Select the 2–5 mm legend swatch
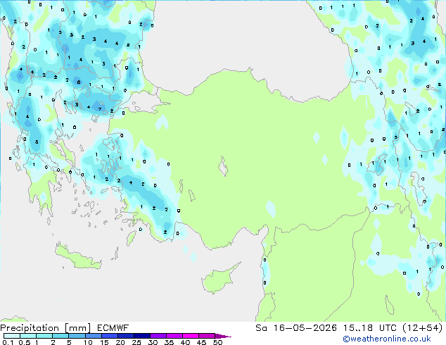The height and width of the screenshot is (345, 446). point(60,336)
